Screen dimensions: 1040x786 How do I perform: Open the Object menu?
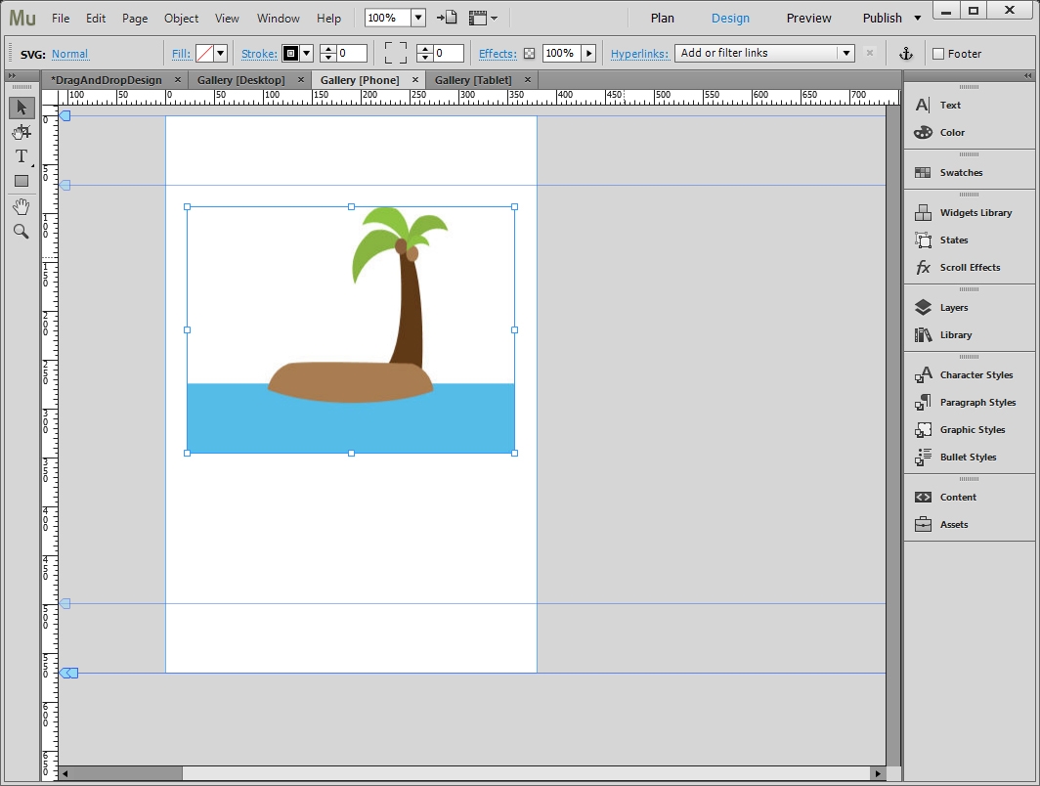coord(181,18)
